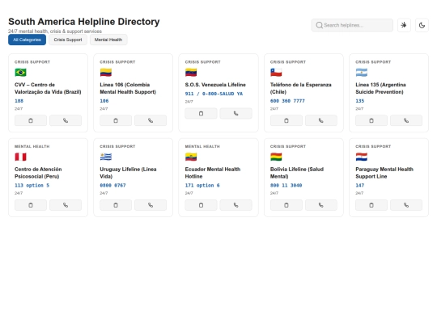
Task: Copy Centro de Atención Psicosocial Peru number
Action: click(x=31, y=205)
